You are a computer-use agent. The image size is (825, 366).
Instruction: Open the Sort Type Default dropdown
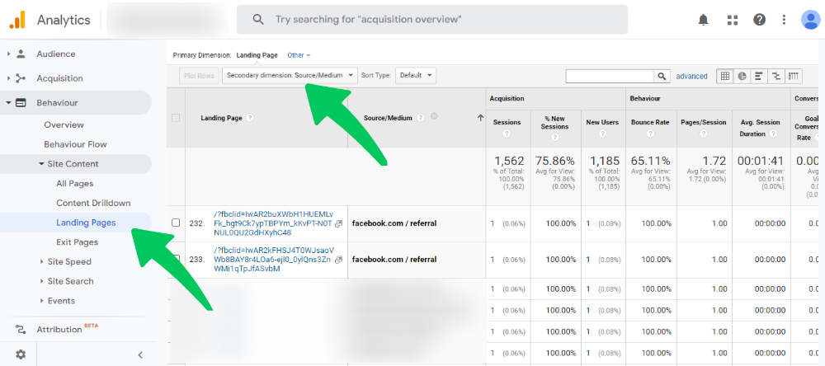coord(416,75)
